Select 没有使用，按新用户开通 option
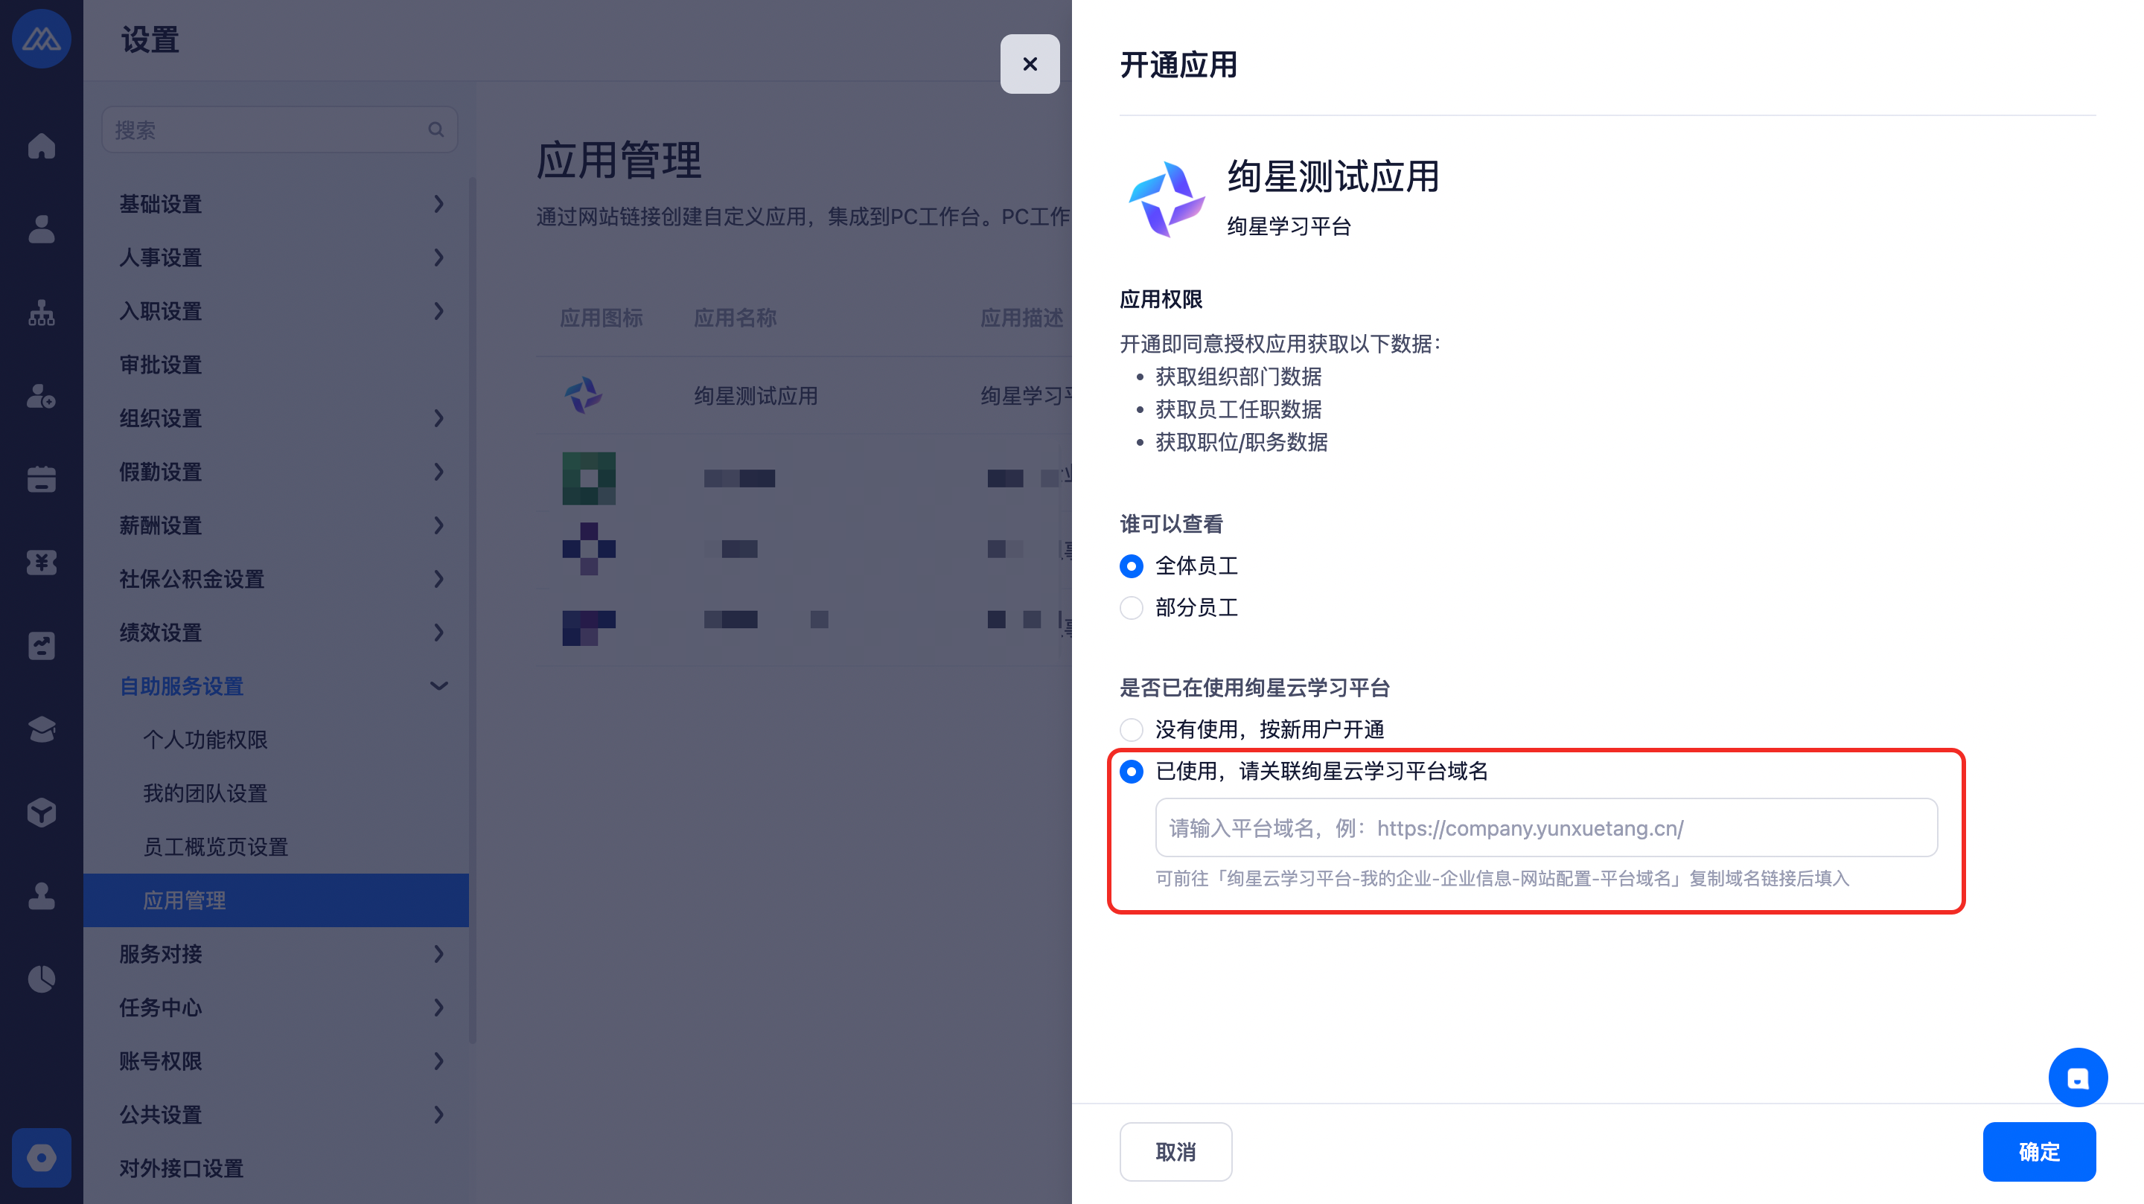The width and height of the screenshot is (2144, 1204). click(1131, 730)
